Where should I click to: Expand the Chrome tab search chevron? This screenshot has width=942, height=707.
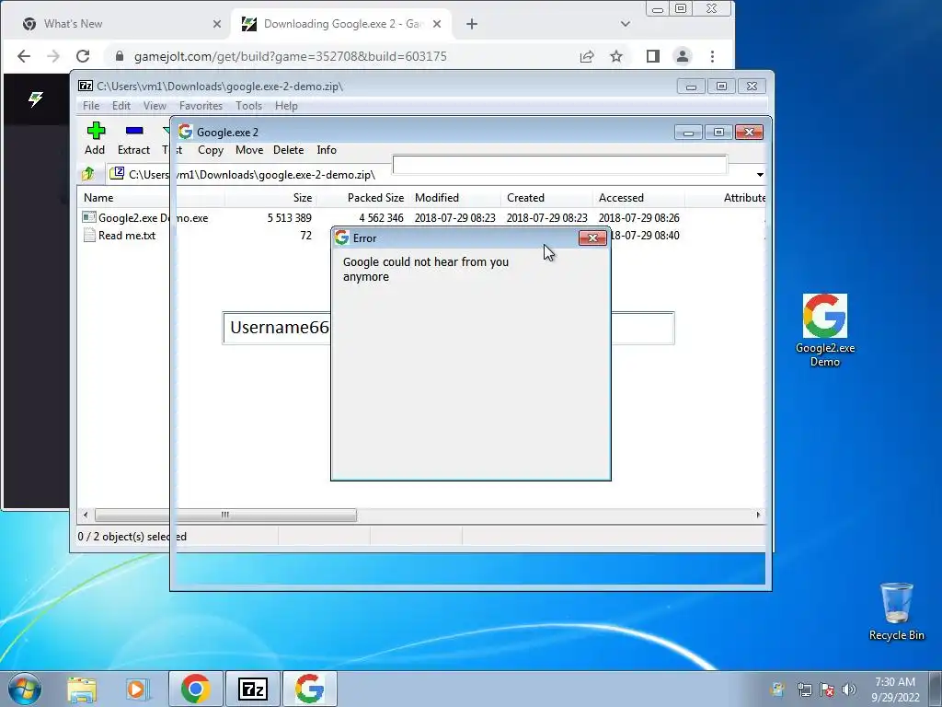(x=626, y=24)
